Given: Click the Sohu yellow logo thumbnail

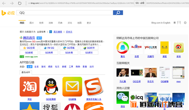Looking at the screenshot, I should [x=164, y=48].
